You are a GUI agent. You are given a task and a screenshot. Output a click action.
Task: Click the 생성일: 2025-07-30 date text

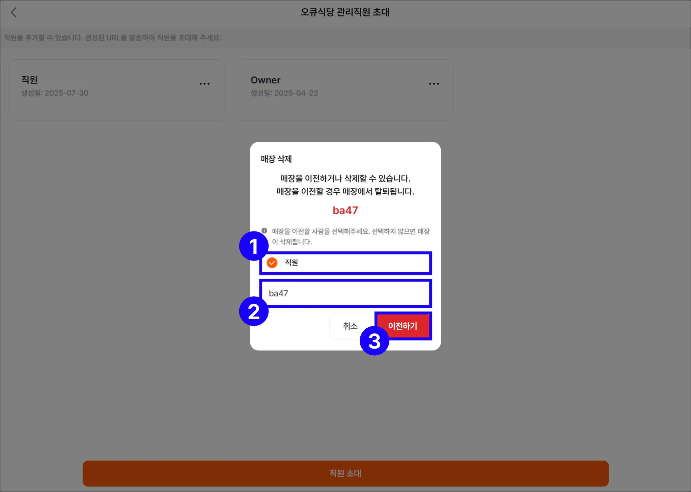[55, 93]
